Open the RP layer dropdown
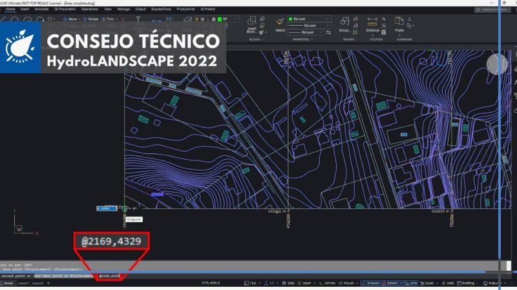This screenshot has height=290, width=517. coord(235,19)
